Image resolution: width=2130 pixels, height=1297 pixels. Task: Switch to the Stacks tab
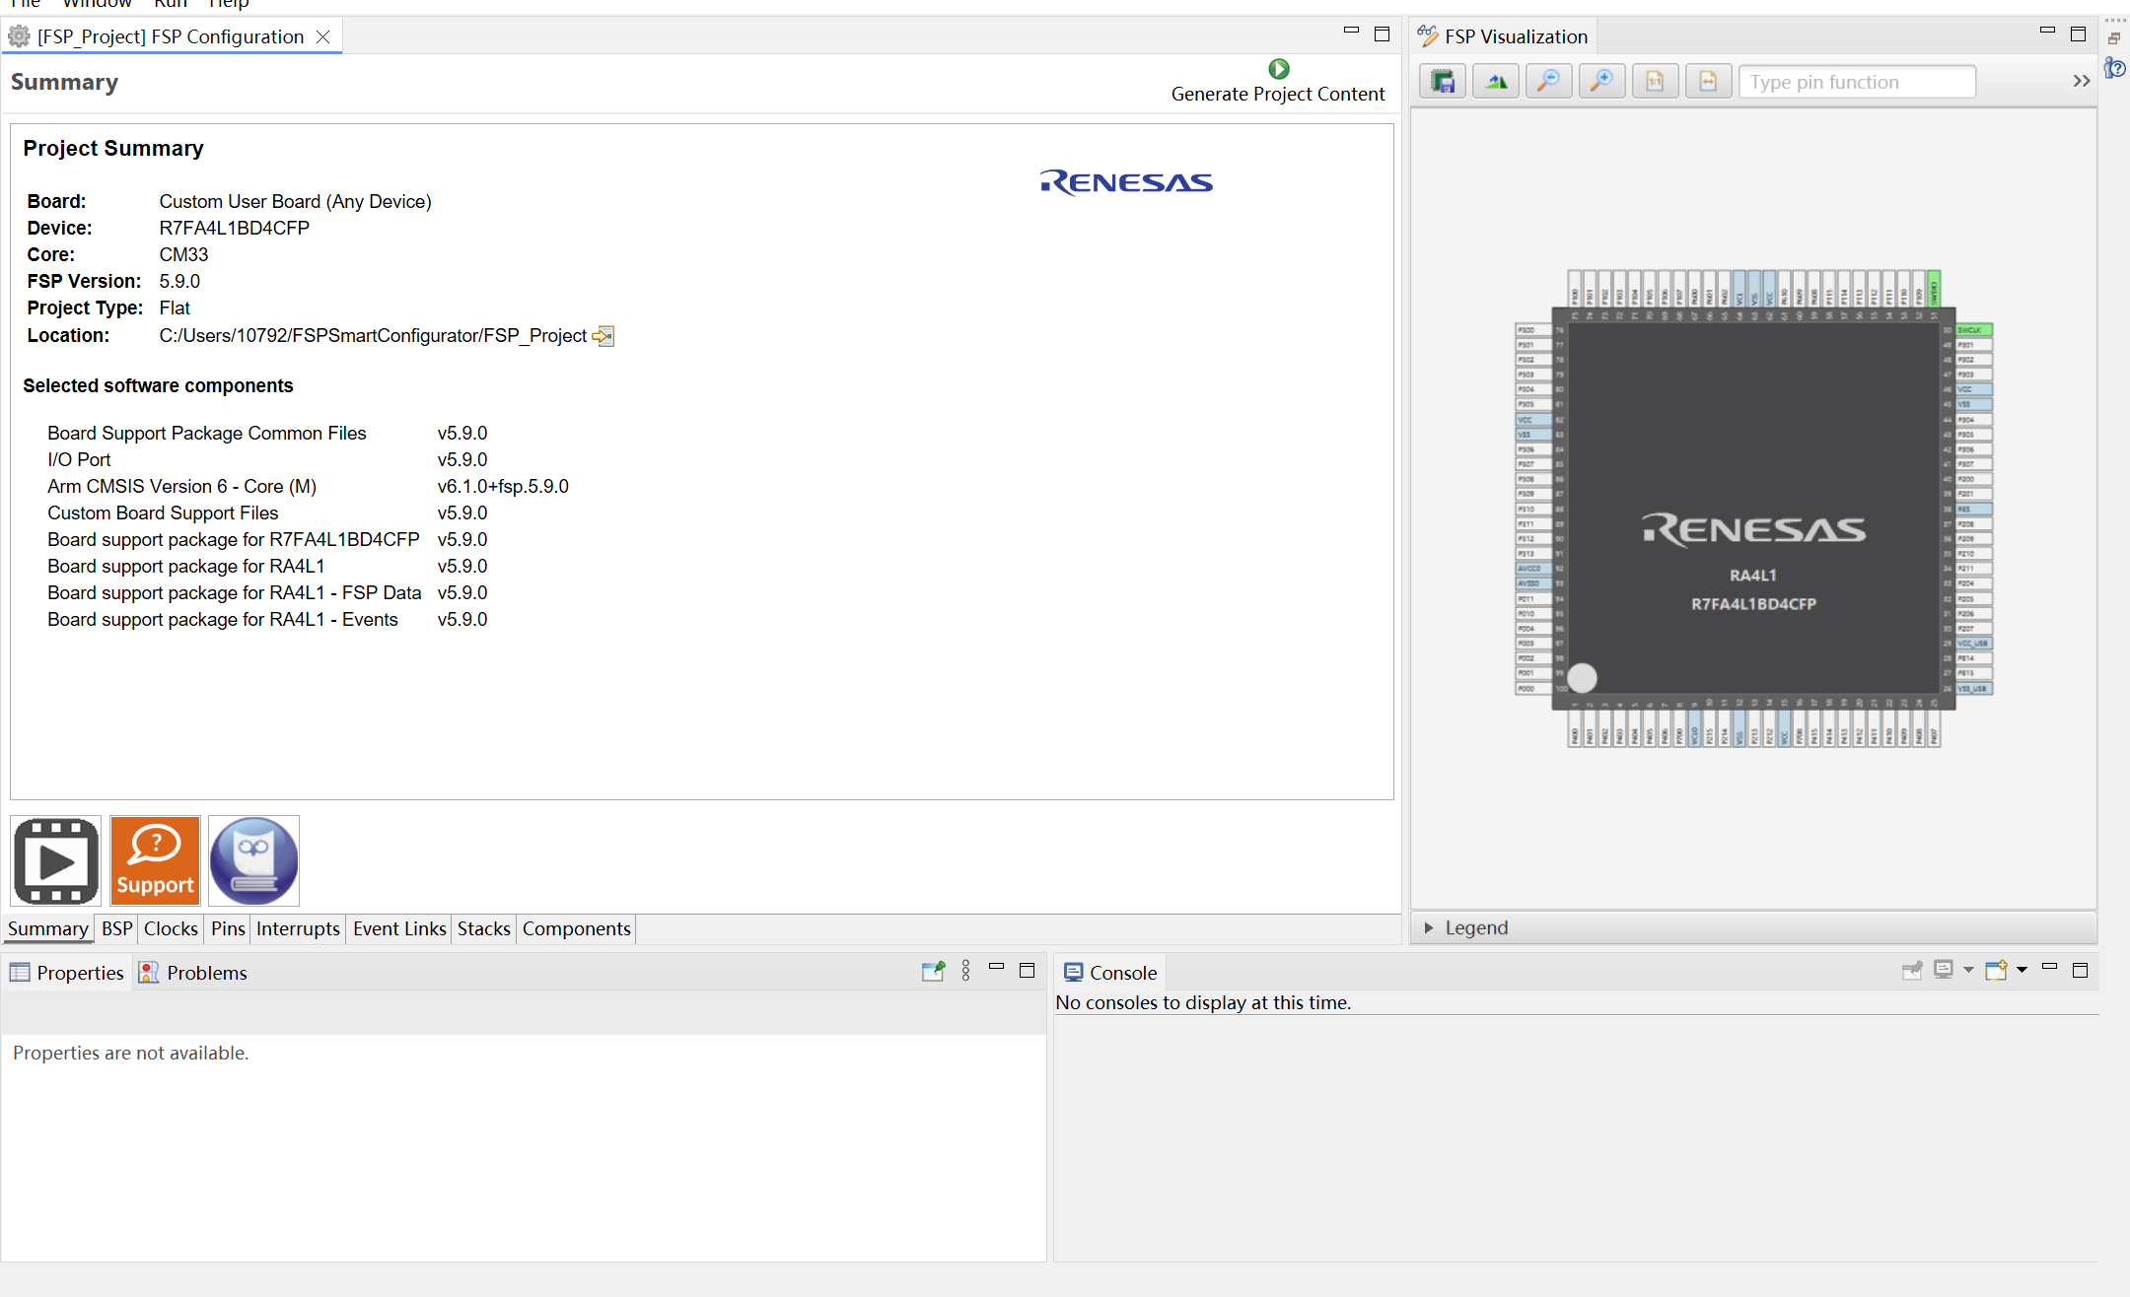(x=483, y=928)
